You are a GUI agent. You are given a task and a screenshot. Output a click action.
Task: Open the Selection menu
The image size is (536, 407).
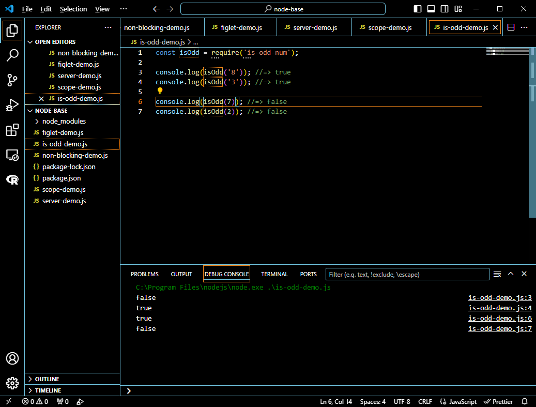point(73,9)
